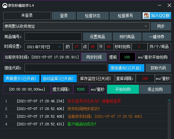174x139 pixels.
Task: Click the second field showing 44
Action: (x=109, y=47)
